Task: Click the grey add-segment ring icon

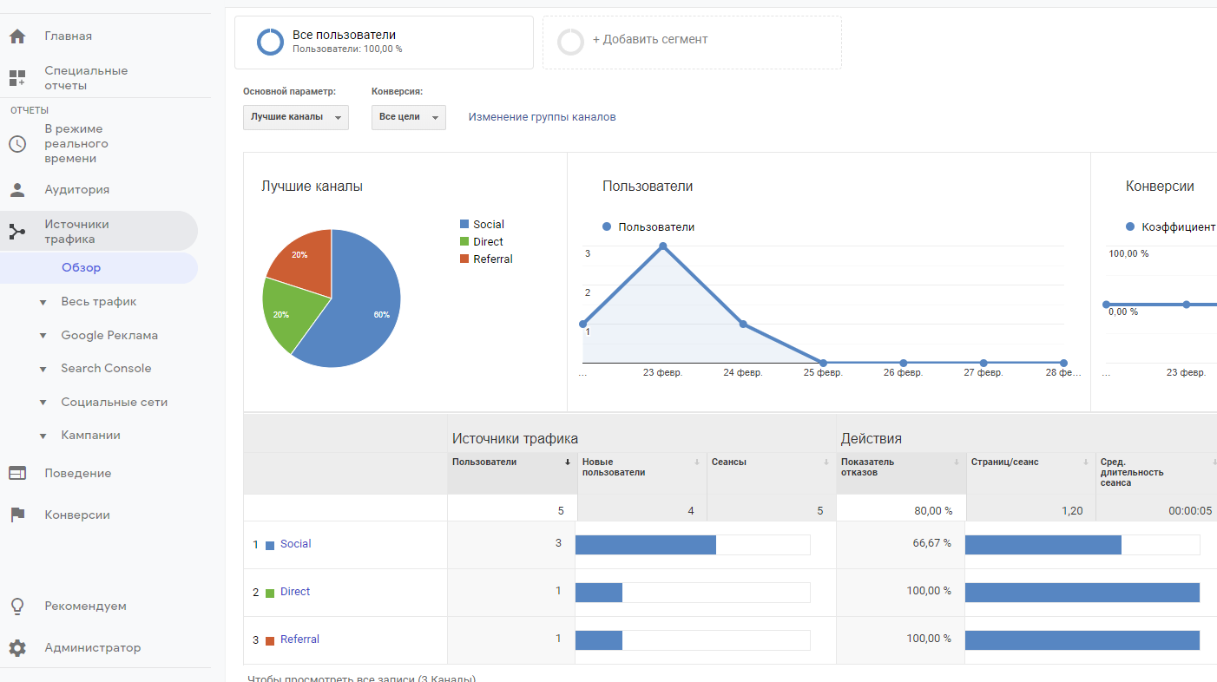Action: click(x=570, y=42)
